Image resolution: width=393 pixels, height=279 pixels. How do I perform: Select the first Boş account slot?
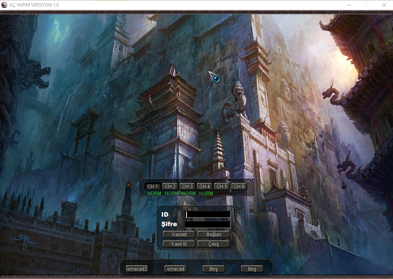[x=214, y=269]
